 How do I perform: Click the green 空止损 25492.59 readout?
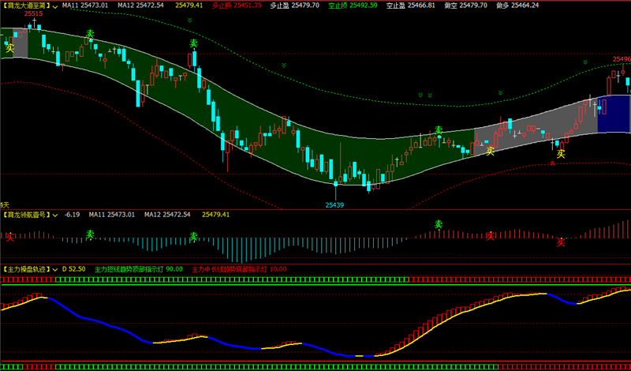click(353, 6)
